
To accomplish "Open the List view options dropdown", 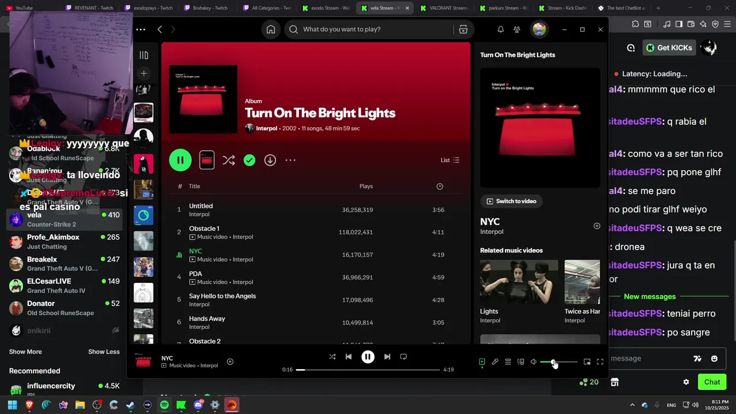I will (x=450, y=160).
